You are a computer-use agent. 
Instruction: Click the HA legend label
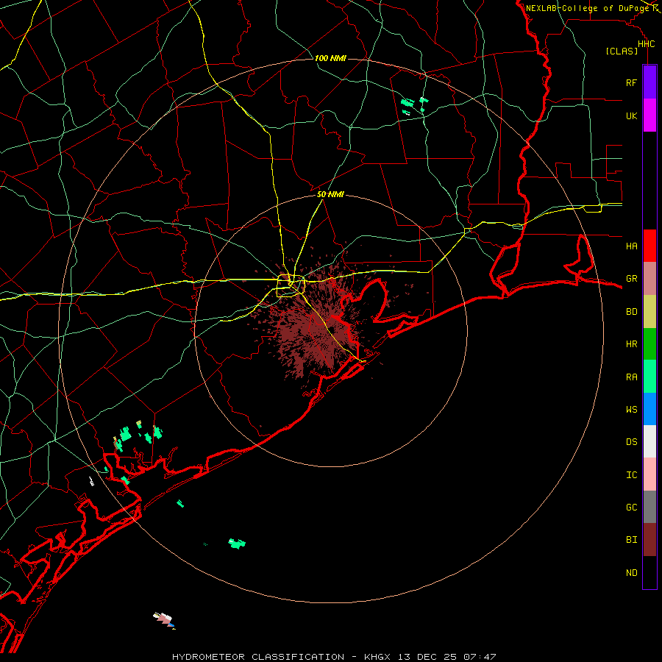coord(631,246)
